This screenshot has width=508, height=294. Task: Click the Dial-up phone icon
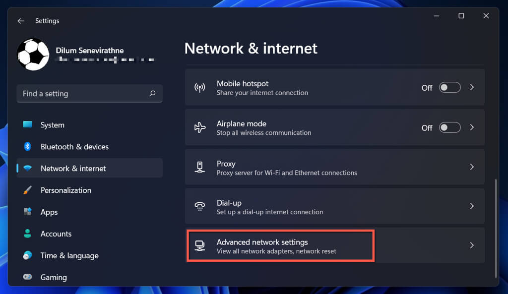tap(200, 207)
